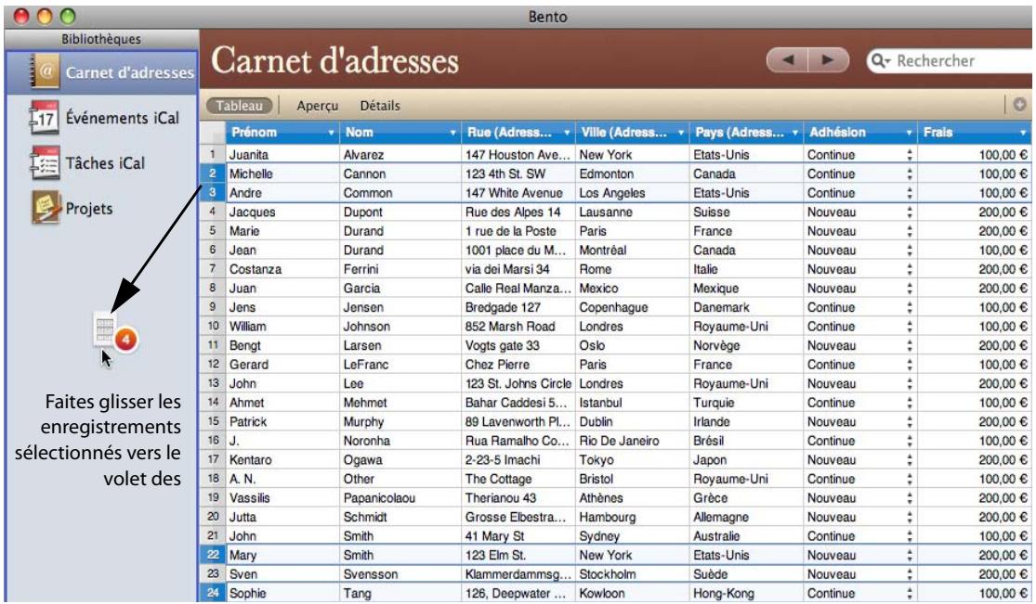The height and width of the screenshot is (604, 1036).
Task: Click the add-column plus icon in the view bar
Action: (1019, 105)
